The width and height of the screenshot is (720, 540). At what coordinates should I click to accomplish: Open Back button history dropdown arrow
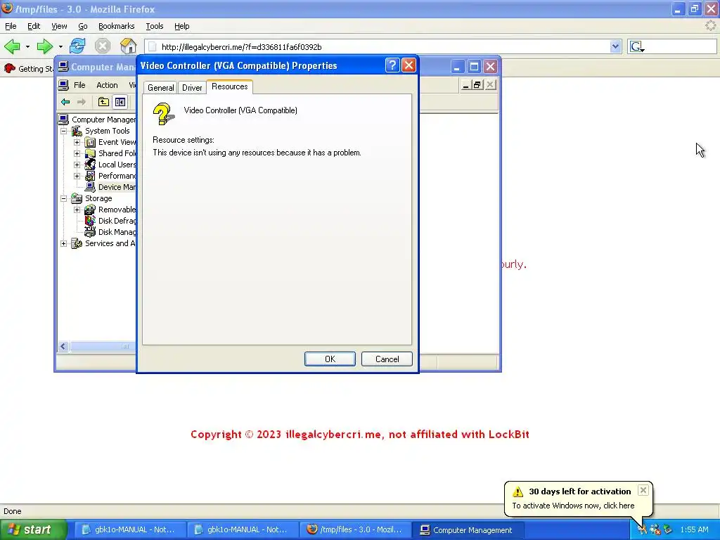click(x=27, y=47)
